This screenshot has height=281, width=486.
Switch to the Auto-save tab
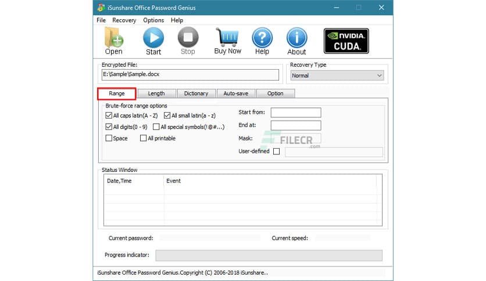point(236,93)
